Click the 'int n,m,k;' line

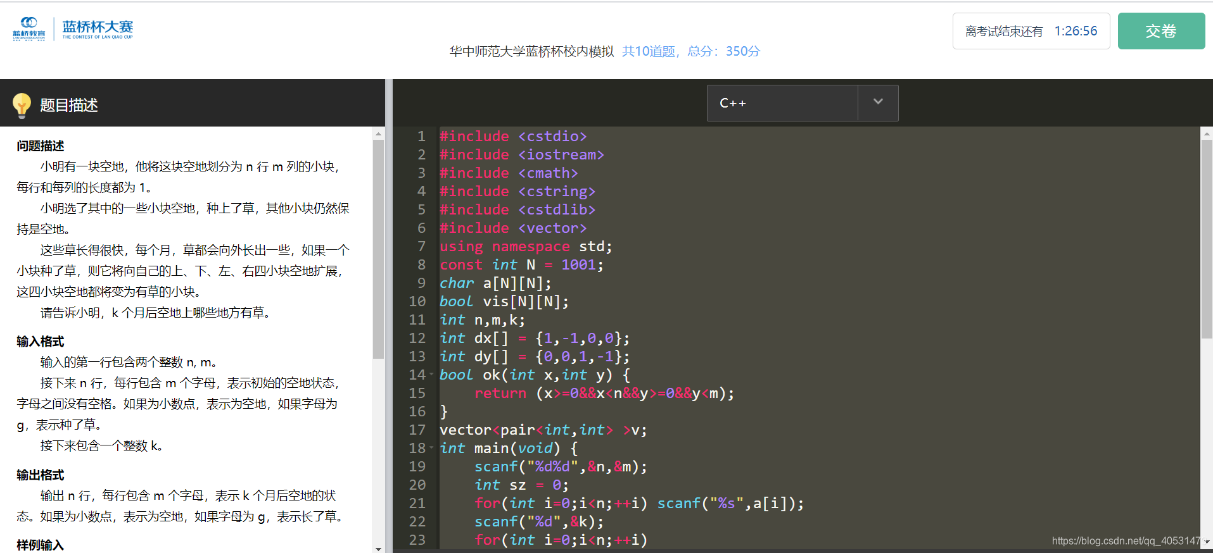pos(483,320)
